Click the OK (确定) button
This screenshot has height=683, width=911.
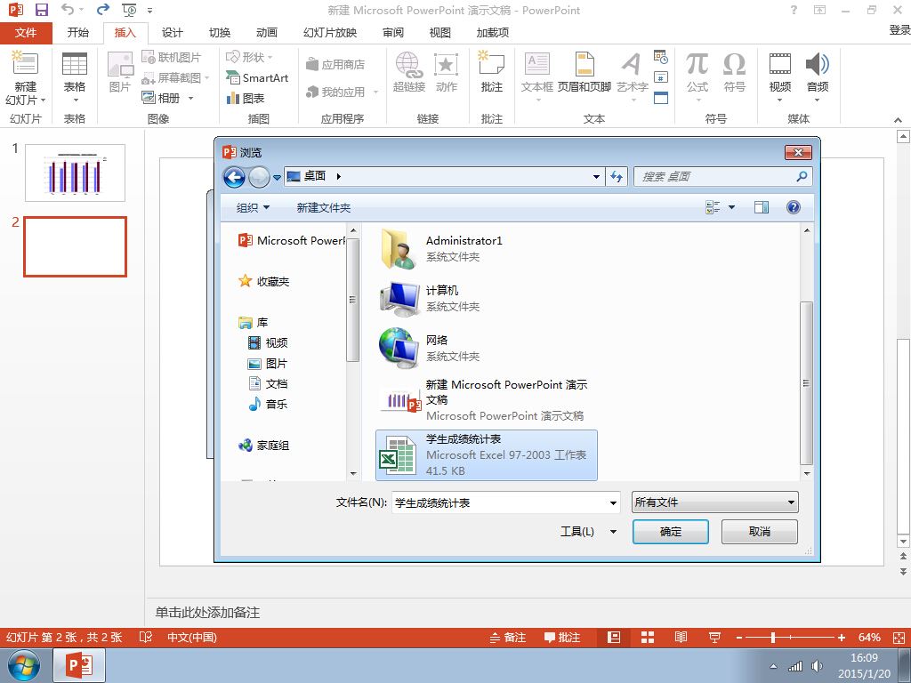[x=671, y=532]
